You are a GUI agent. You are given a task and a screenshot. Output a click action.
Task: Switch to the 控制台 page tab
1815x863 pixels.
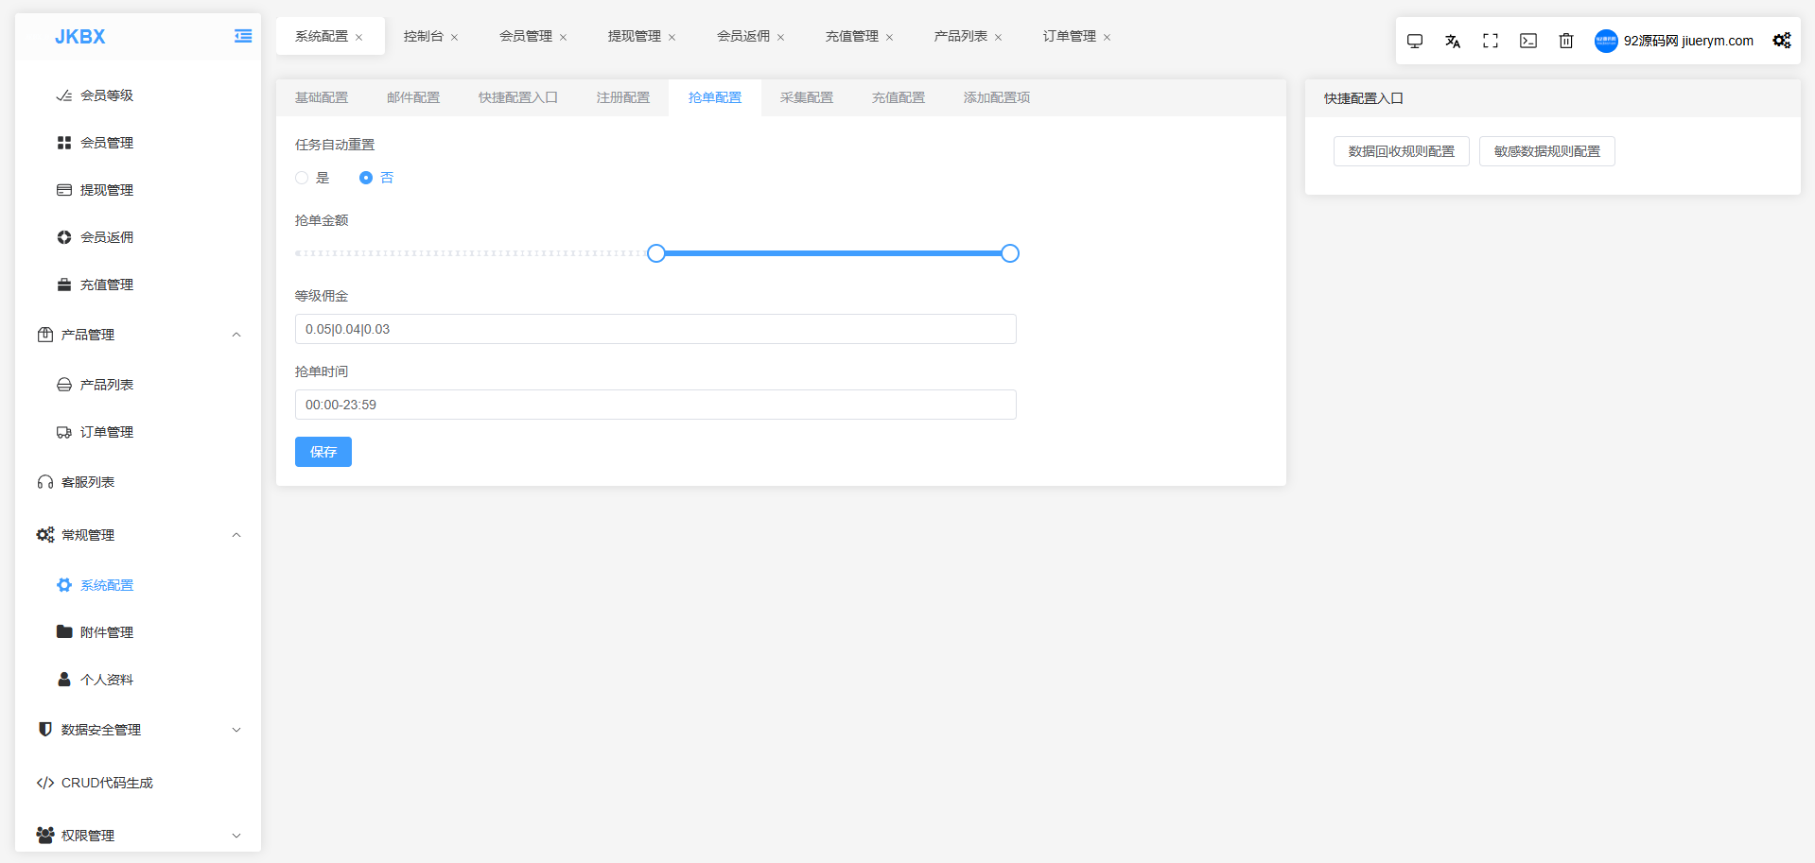click(424, 36)
